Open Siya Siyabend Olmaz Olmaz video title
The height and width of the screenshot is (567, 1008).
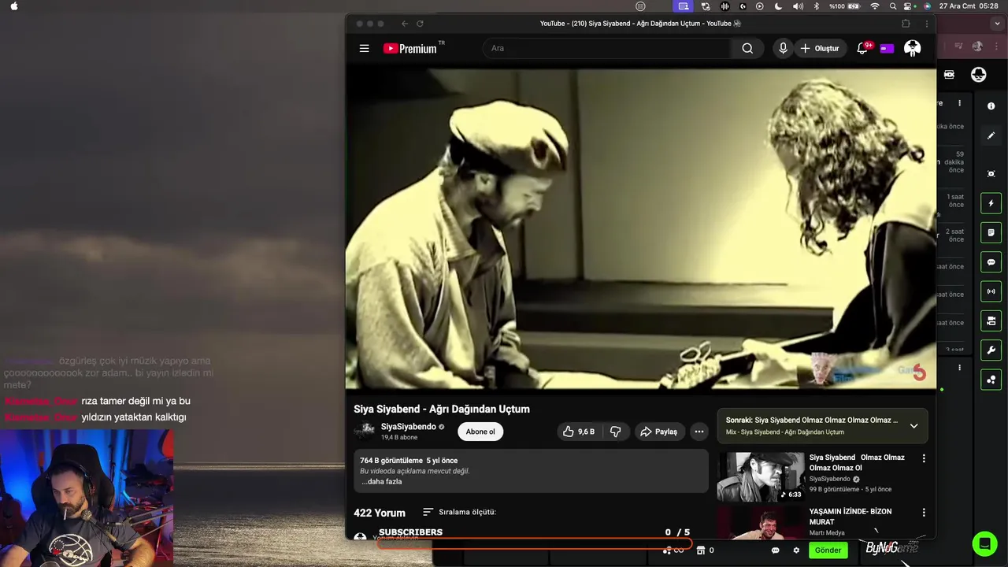pos(857,462)
